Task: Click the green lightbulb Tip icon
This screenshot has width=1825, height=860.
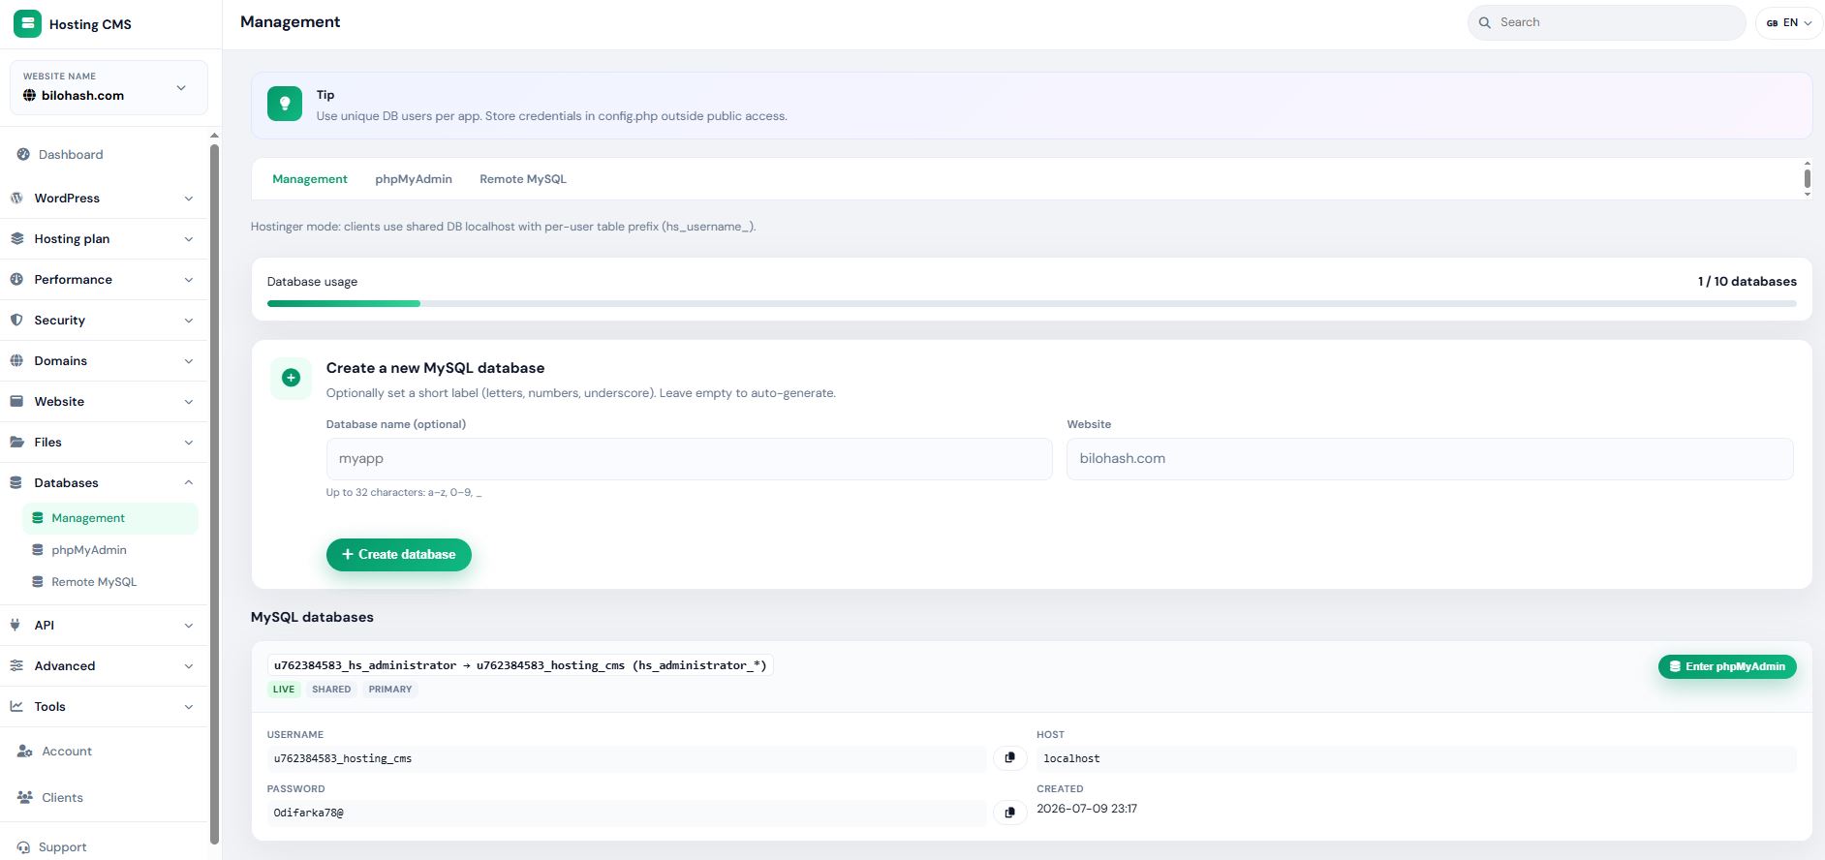Action: coord(285,104)
